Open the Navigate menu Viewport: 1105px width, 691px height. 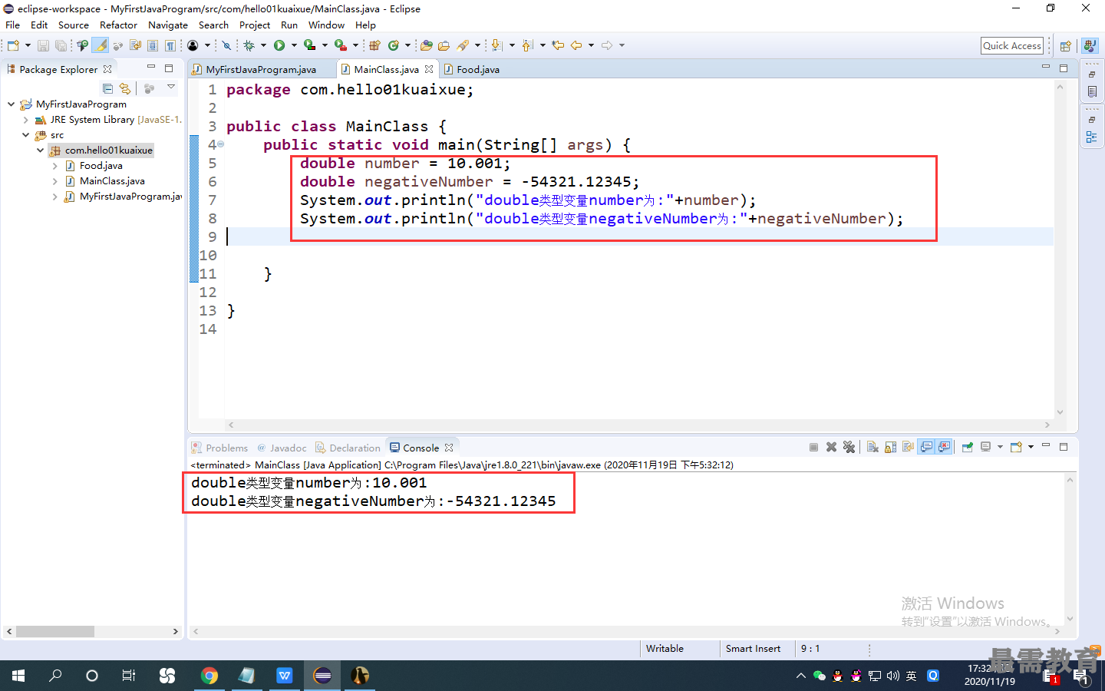[x=168, y=25]
